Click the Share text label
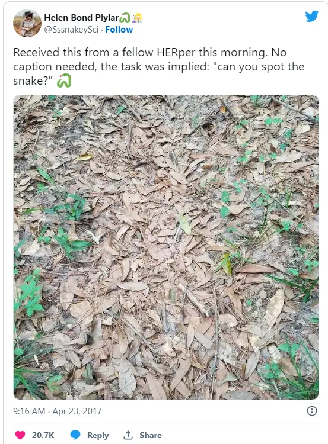Viewport: 328px width, 444px height. 151,435
